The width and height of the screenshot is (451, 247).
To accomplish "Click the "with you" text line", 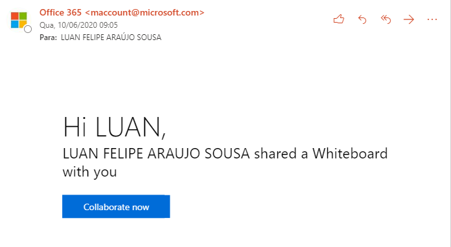I will pyautogui.click(x=89, y=172).
